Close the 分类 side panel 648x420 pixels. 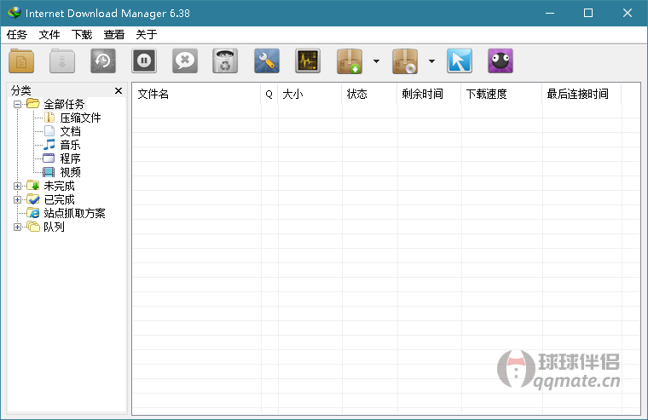click(x=119, y=91)
